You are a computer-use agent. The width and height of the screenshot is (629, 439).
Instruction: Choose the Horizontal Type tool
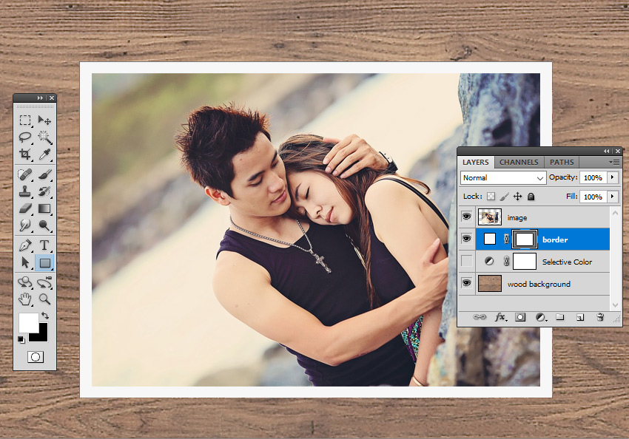click(44, 245)
